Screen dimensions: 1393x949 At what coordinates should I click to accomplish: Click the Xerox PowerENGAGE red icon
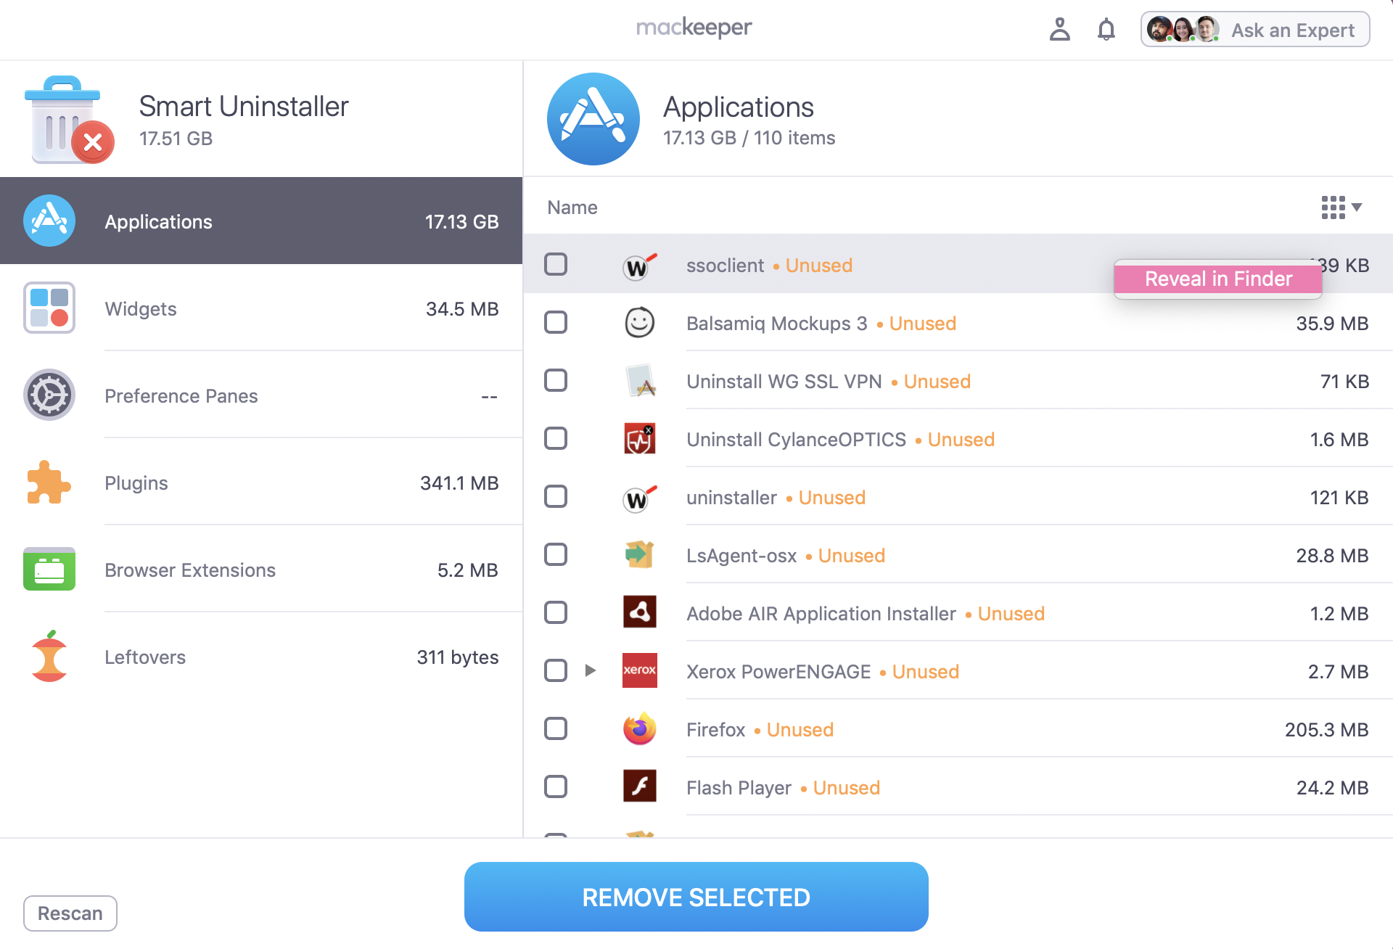coord(639,670)
